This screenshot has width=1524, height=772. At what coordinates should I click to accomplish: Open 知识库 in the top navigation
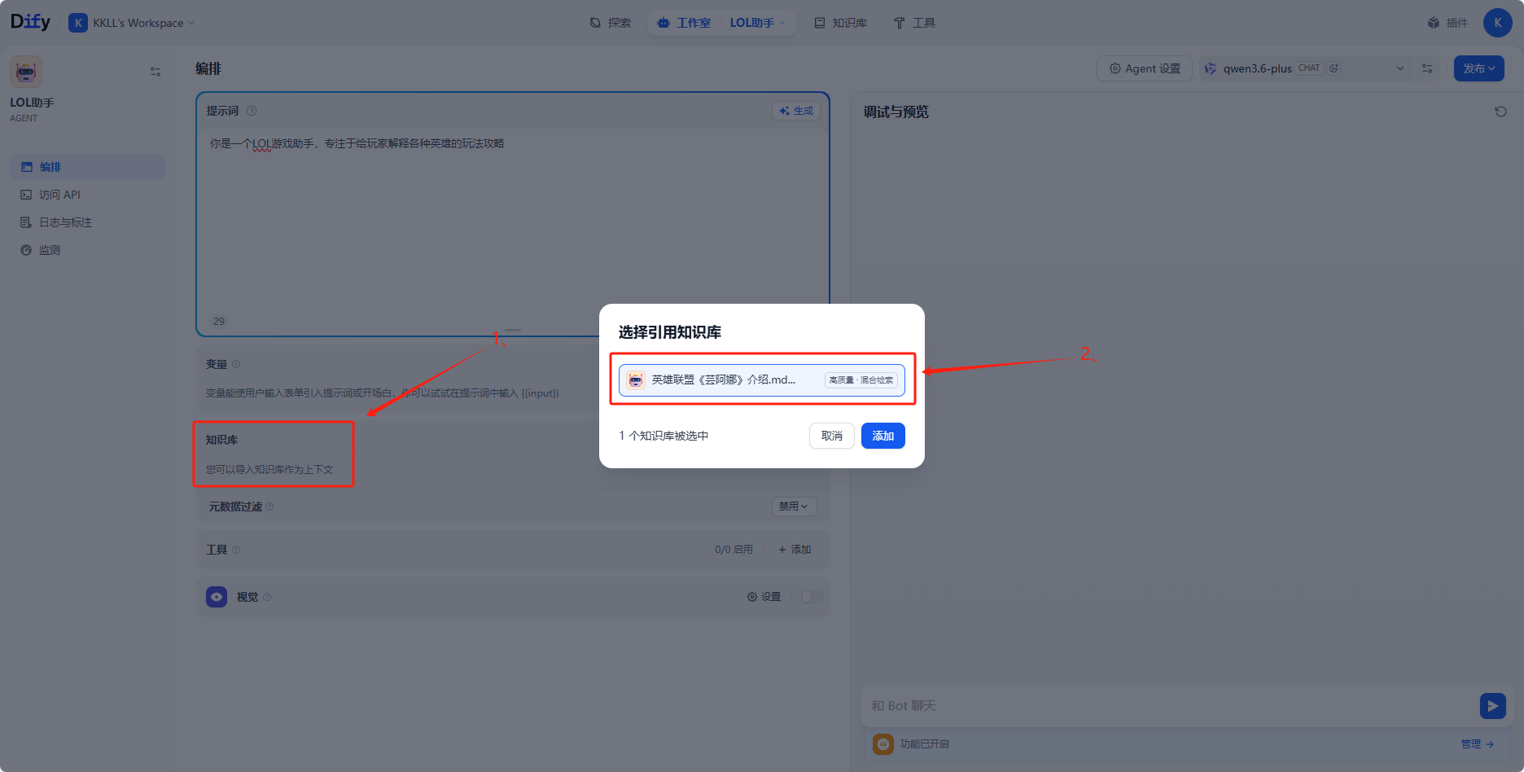coord(841,23)
